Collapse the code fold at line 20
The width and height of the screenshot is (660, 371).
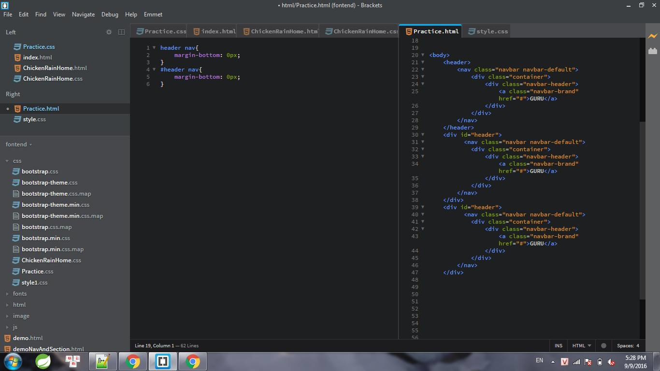tap(423, 55)
